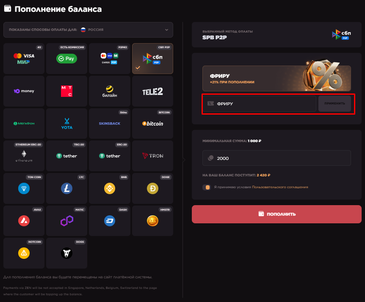Click the red Пополнить button
Viewport: 365px width, 302px height.
pos(277,214)
